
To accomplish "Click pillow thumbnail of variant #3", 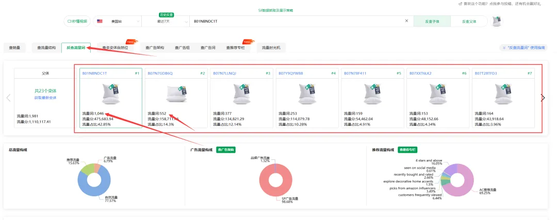I will [x=241, y=94].
